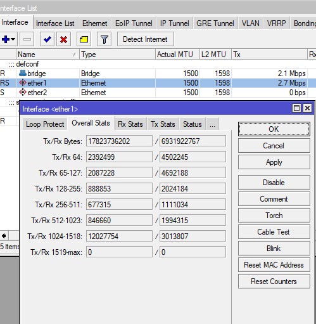
Task: Open the Tx Stats tab
Action: (163, 124)
